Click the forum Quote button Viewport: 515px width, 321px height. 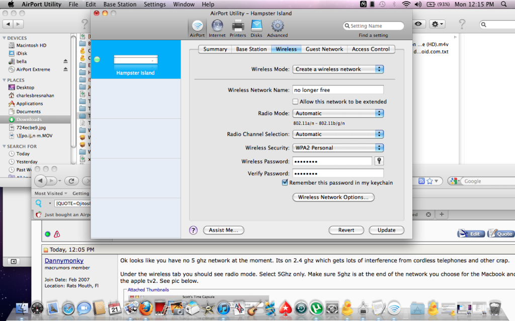(x=501, y=234)
